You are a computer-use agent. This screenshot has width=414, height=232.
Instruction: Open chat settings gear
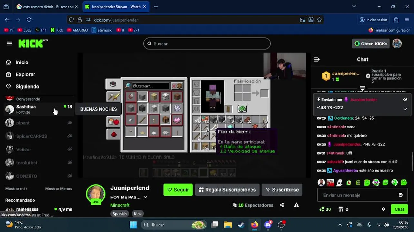pos(383,209)
